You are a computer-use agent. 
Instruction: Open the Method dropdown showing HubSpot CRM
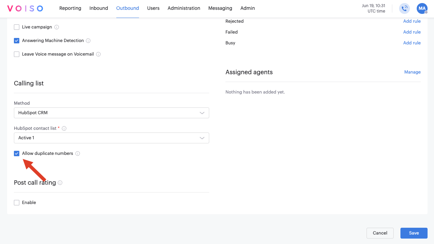112,113
